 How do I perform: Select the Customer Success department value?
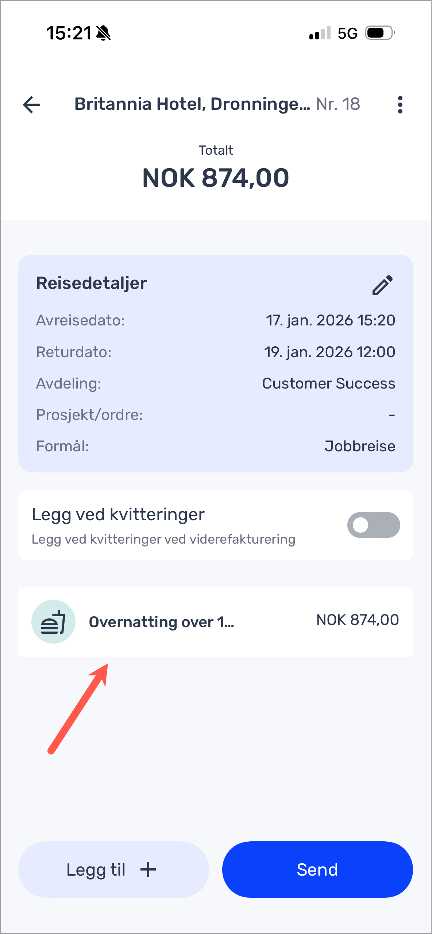(x=328, y=383)
